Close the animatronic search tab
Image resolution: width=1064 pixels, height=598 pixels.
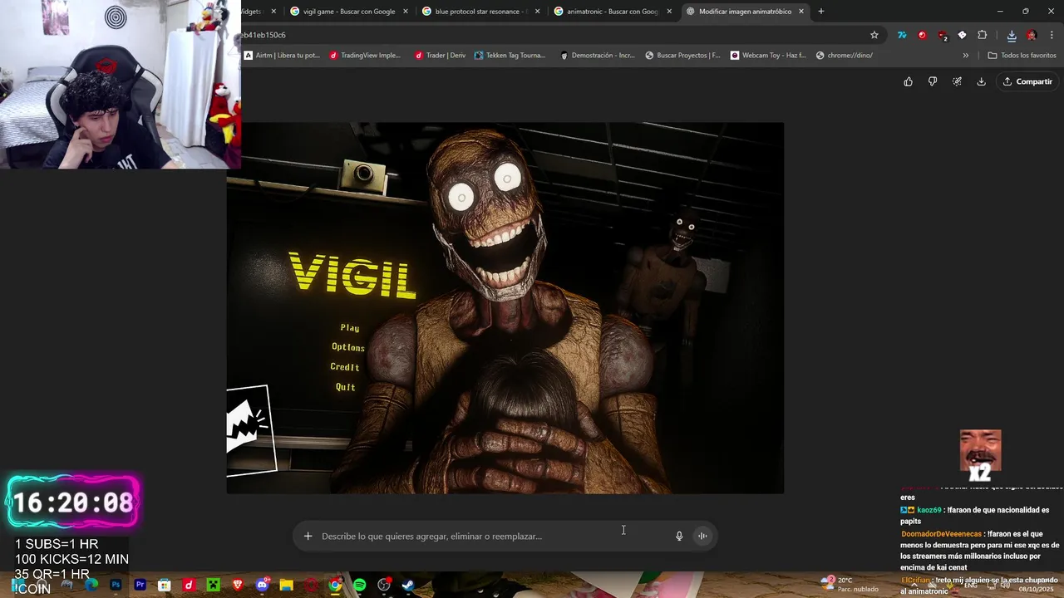[669, 12]
